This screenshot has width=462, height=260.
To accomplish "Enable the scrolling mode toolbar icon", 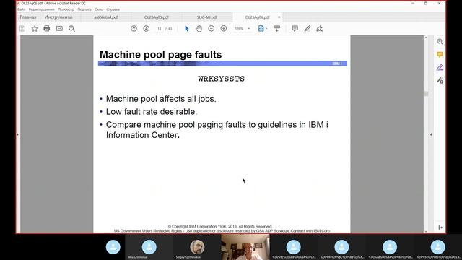I will pyautogui.click(x=276, y=29).
